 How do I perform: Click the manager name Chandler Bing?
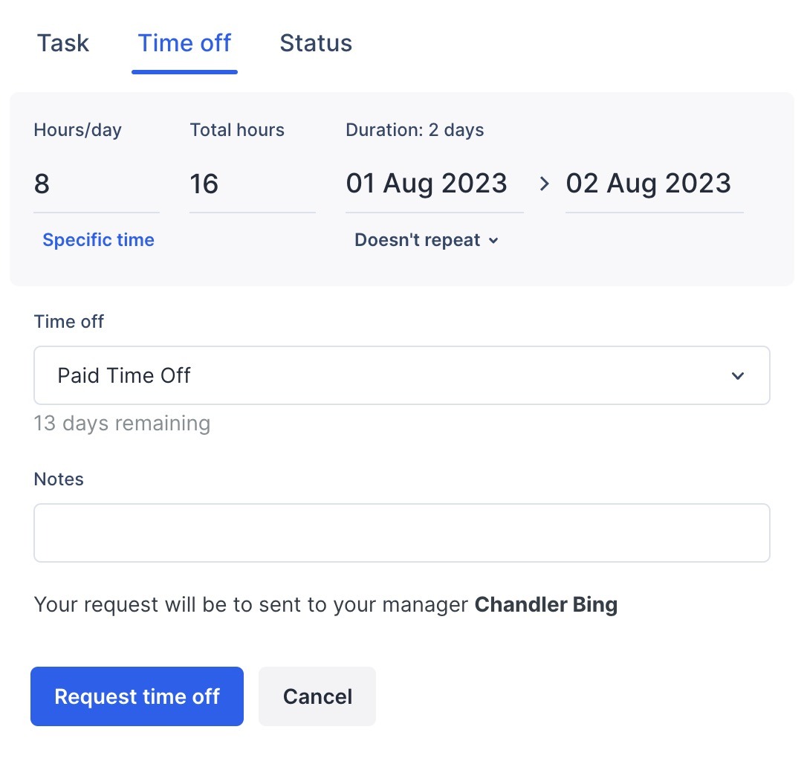tap(546, 604)
